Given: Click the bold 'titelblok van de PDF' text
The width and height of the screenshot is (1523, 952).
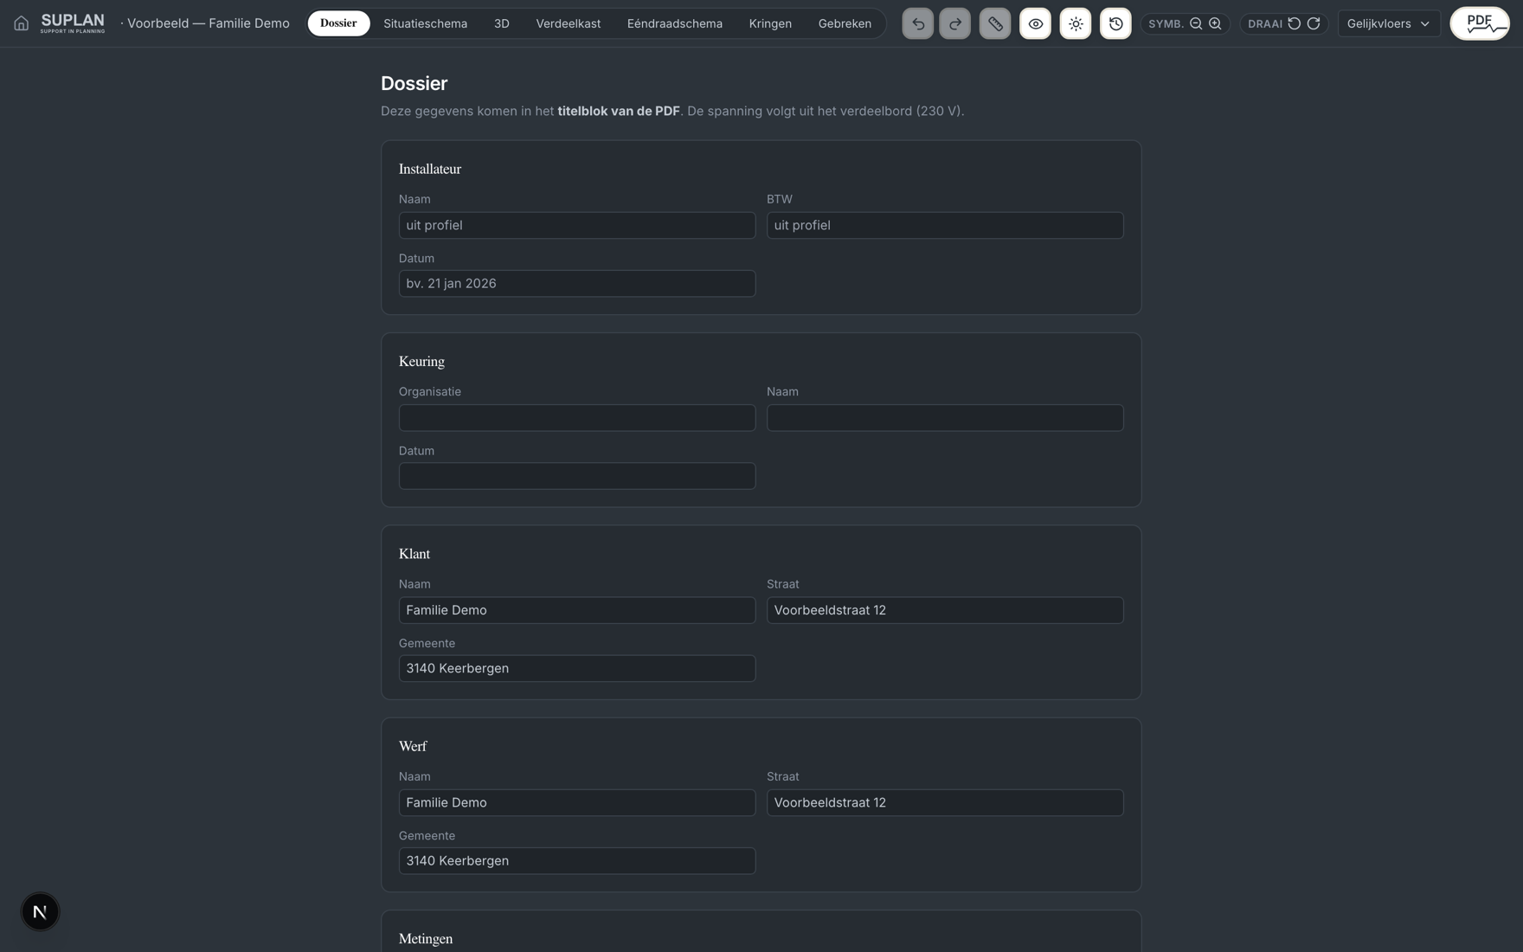Looking at the screenshot, I should tap(619, 111).
